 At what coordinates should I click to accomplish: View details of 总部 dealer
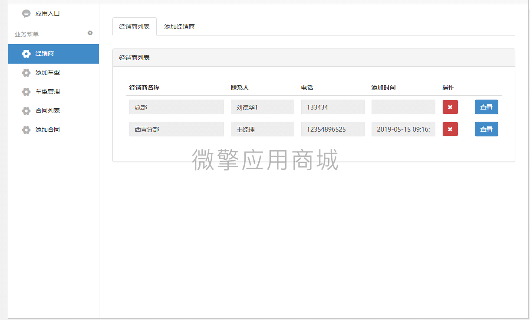tap(487, 107)
